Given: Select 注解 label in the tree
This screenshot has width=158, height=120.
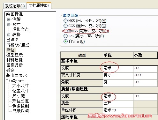Looking at the screenshot, I should [16, 19].
